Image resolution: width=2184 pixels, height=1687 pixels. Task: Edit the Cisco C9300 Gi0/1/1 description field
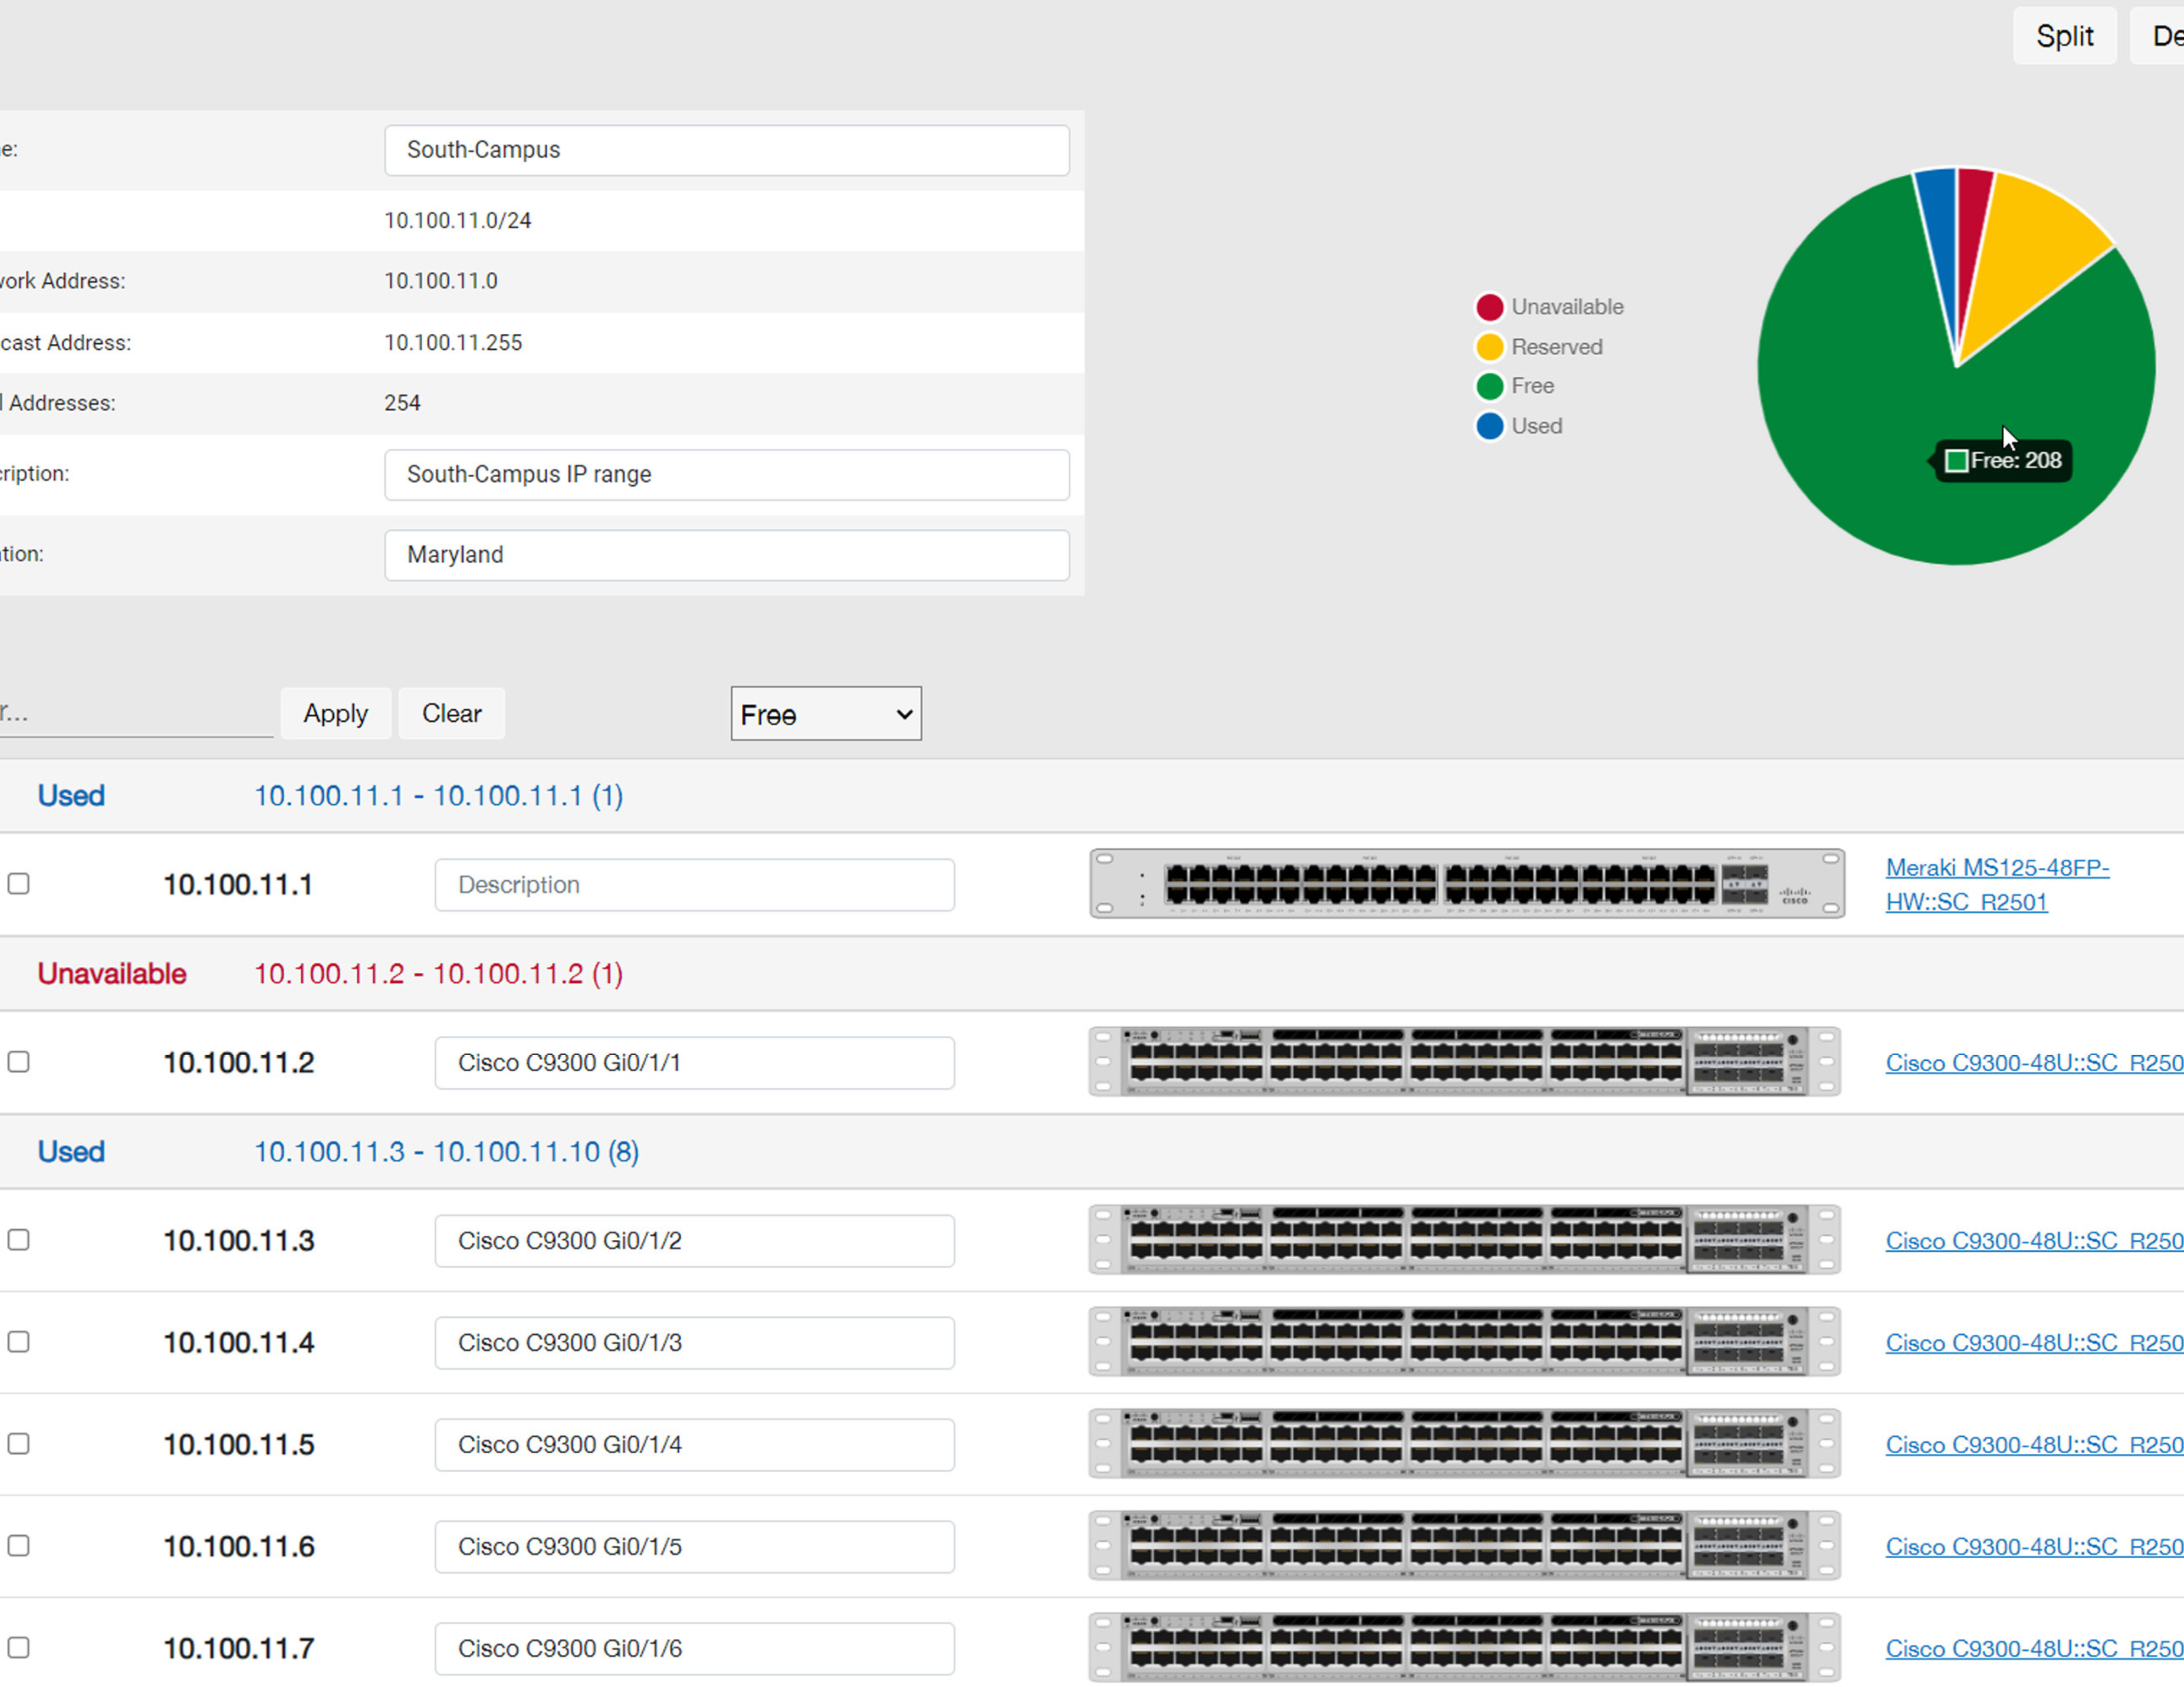[x=694, y=1062]
